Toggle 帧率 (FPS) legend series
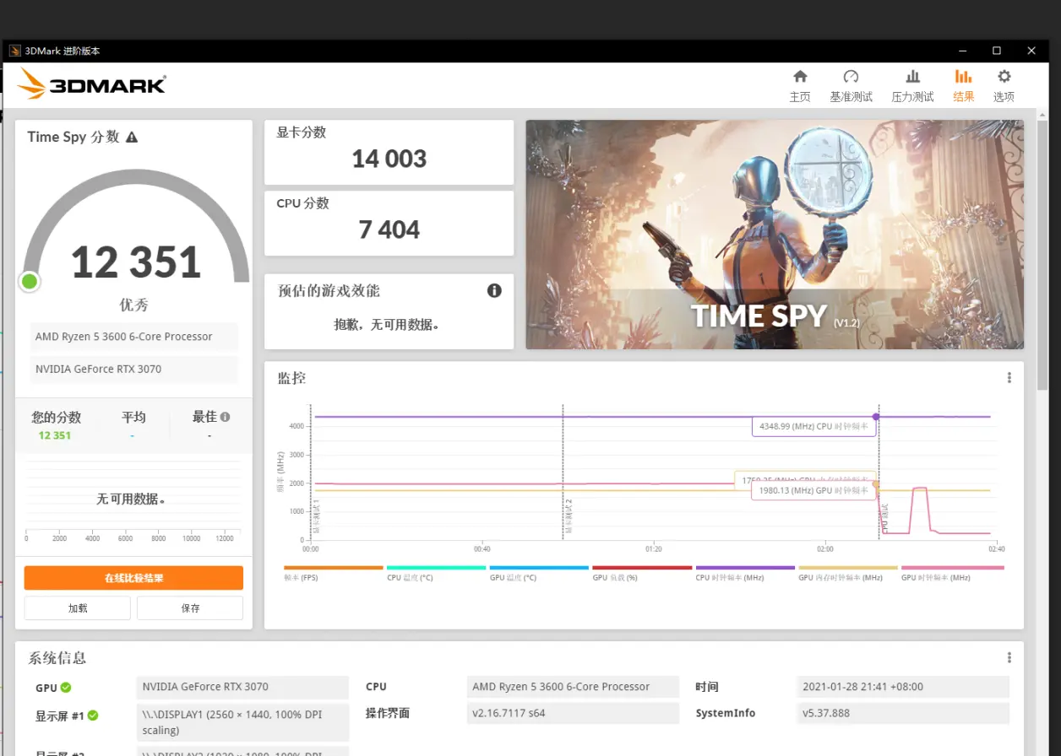Screen dimensions: 1061x756 coord(333,573)
